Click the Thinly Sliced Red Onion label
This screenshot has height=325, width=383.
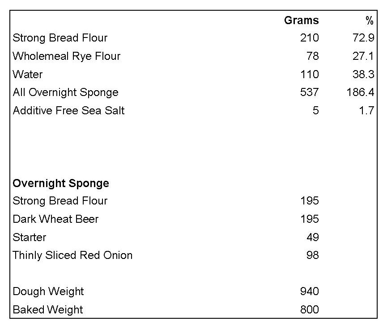click(x=72, y=255)
